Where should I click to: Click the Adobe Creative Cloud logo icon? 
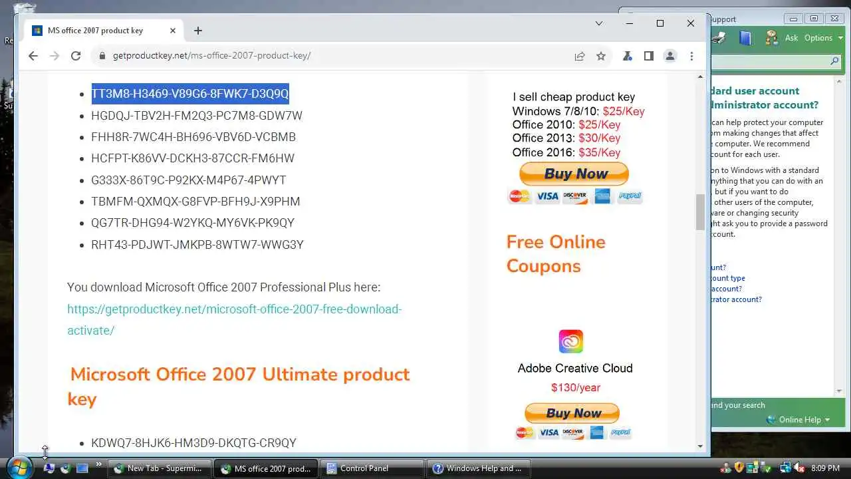pos(571,341)
